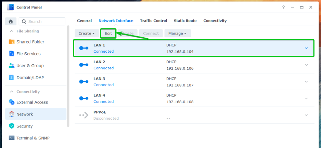Expand LAN 4 details chevron
321x148 pixels.
tap(306, 98)
